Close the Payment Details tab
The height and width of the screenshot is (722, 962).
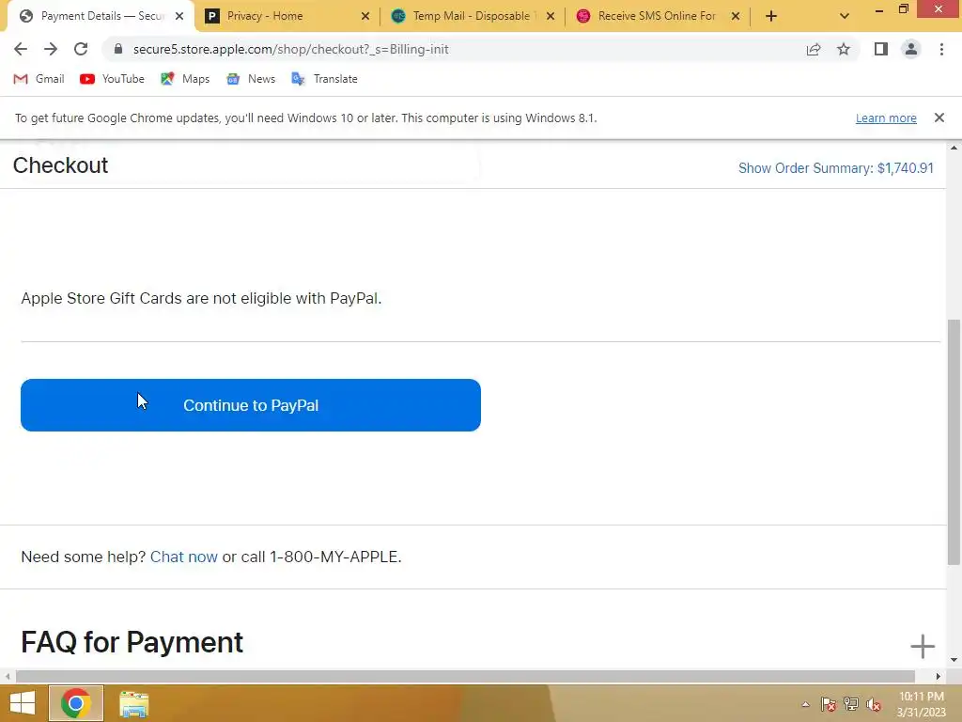pyautogui.click(x=179, y=16)
